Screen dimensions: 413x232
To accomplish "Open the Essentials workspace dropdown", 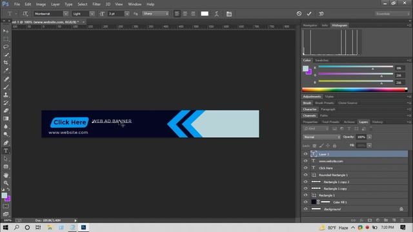I will [x=392, y=14].
